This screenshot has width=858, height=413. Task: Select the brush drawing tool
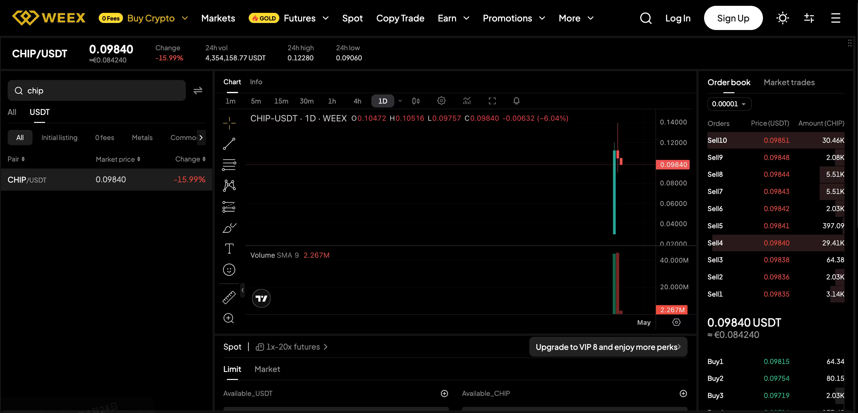(229, 228)
